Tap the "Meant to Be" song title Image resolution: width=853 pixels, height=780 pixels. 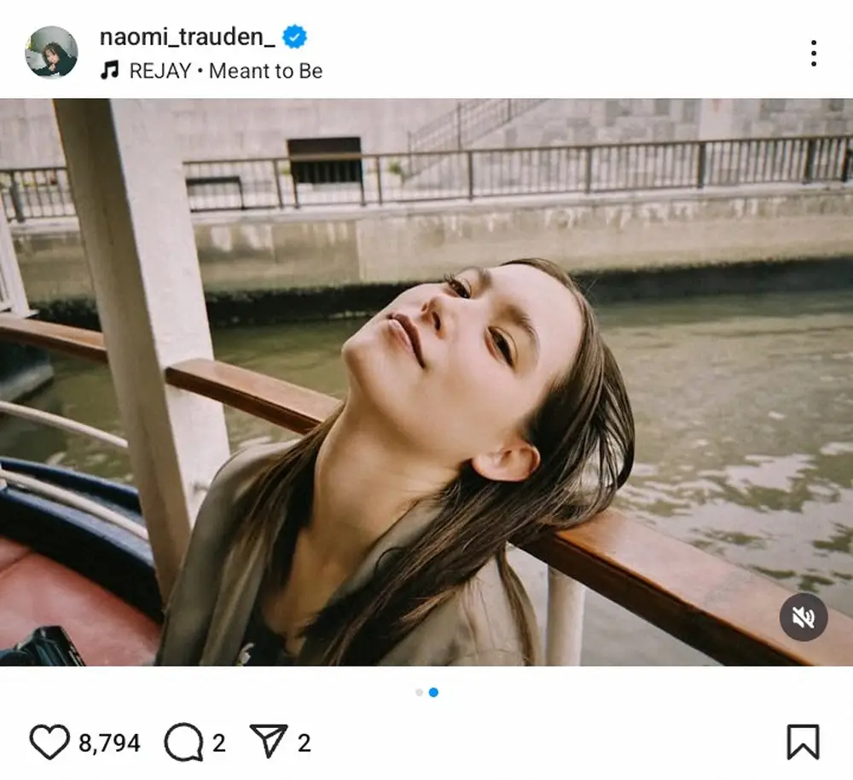pos(266,71)
